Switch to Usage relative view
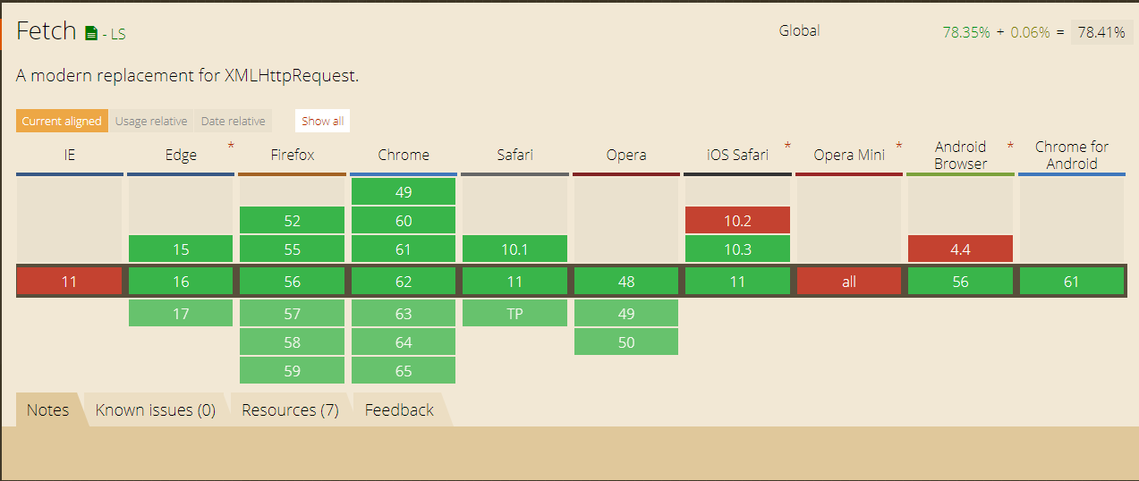1139x481 pixels. [151, 122]
